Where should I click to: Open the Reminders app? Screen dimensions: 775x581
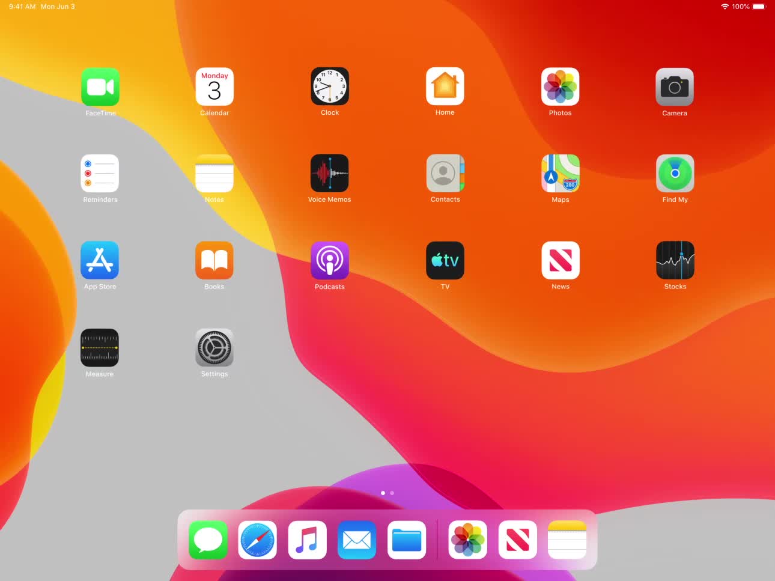pyautogui.click(x=100, y=174)
